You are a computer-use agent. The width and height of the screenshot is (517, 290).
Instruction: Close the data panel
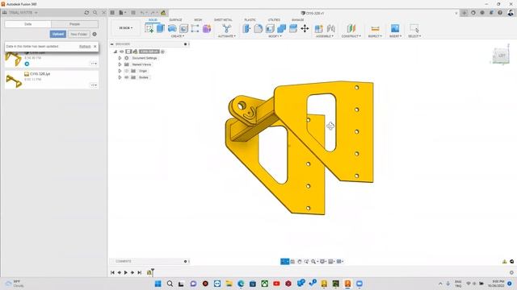pos(103,13)
